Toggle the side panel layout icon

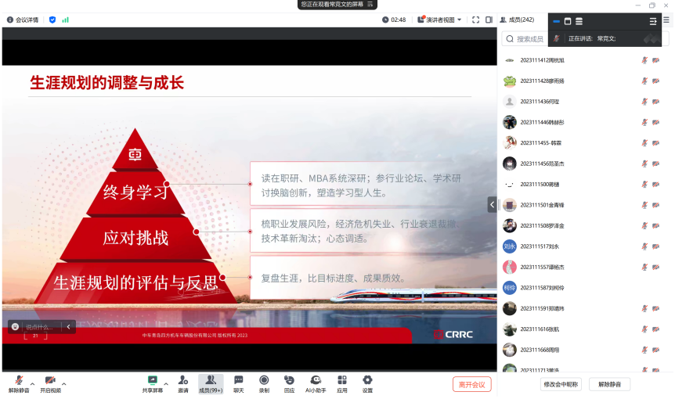[x=489, y=20]
